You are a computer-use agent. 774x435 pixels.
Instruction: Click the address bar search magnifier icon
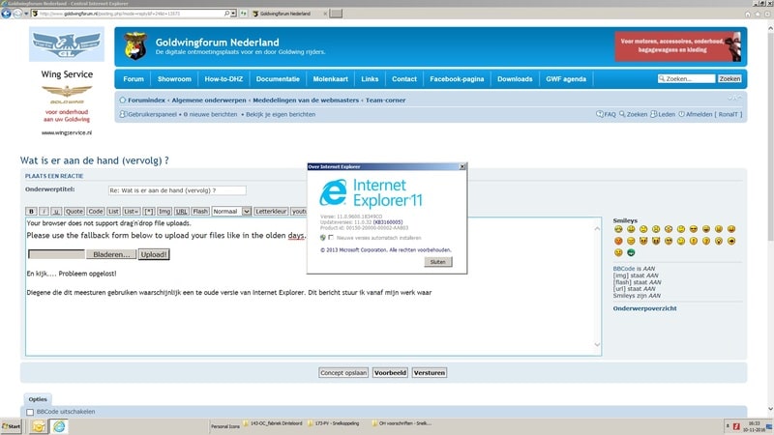click(226, 14)
